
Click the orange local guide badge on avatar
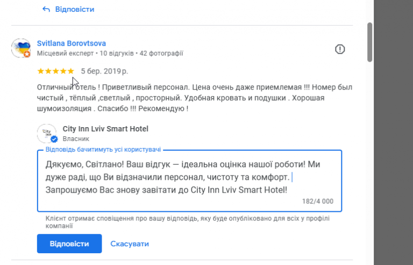[x=26, y=54]
